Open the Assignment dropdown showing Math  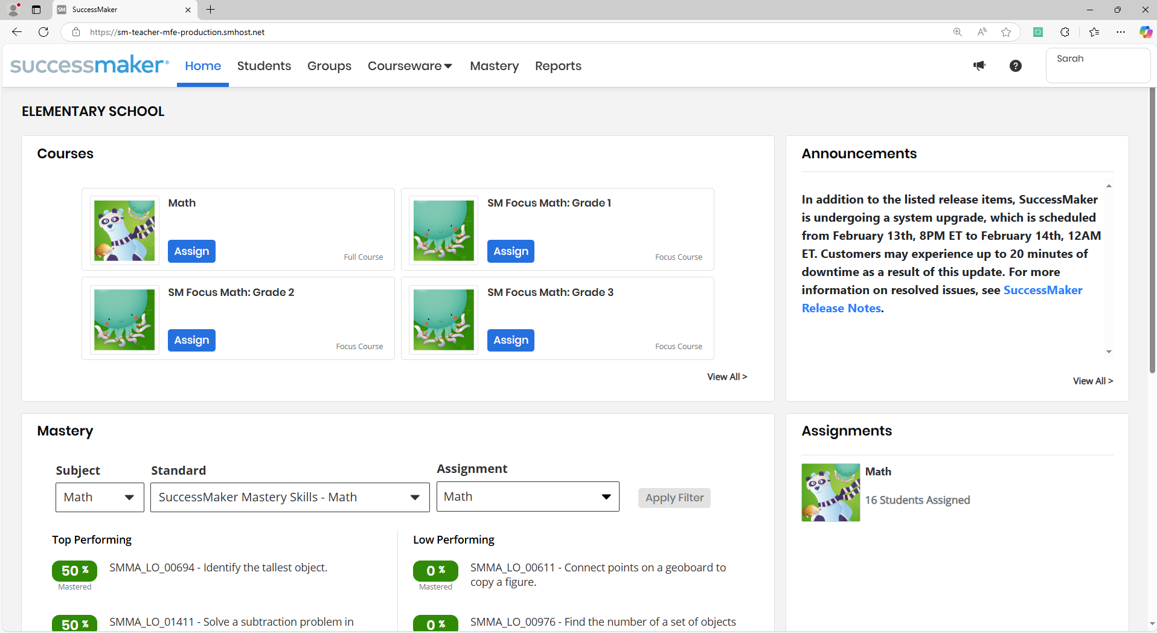[527, 496]
